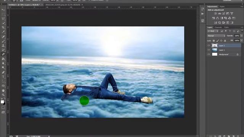
Task: Switch to the Channels tab
Action: click(218, 27)
